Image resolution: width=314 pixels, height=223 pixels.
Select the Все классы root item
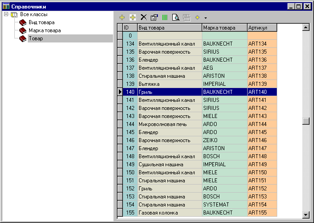[x=34, y=14]
